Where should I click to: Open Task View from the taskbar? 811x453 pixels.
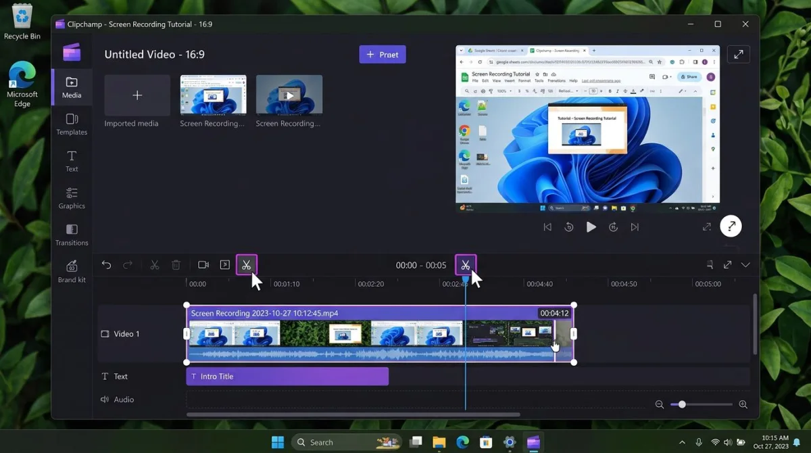416,442
